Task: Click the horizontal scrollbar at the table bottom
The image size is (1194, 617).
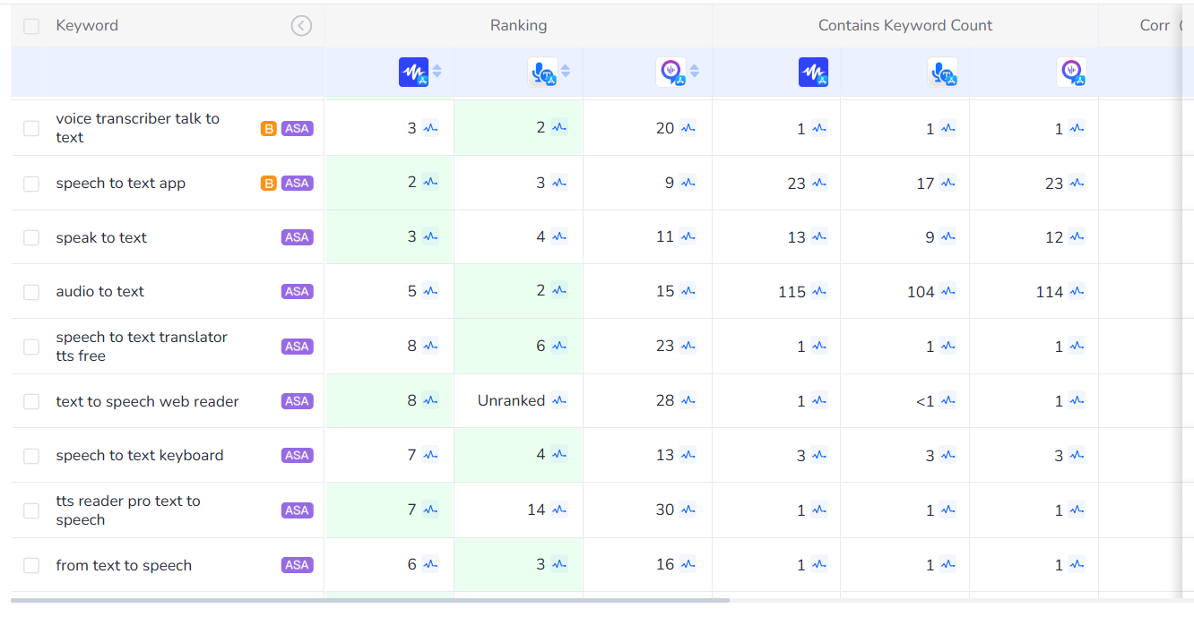Action: click(369, 600)
